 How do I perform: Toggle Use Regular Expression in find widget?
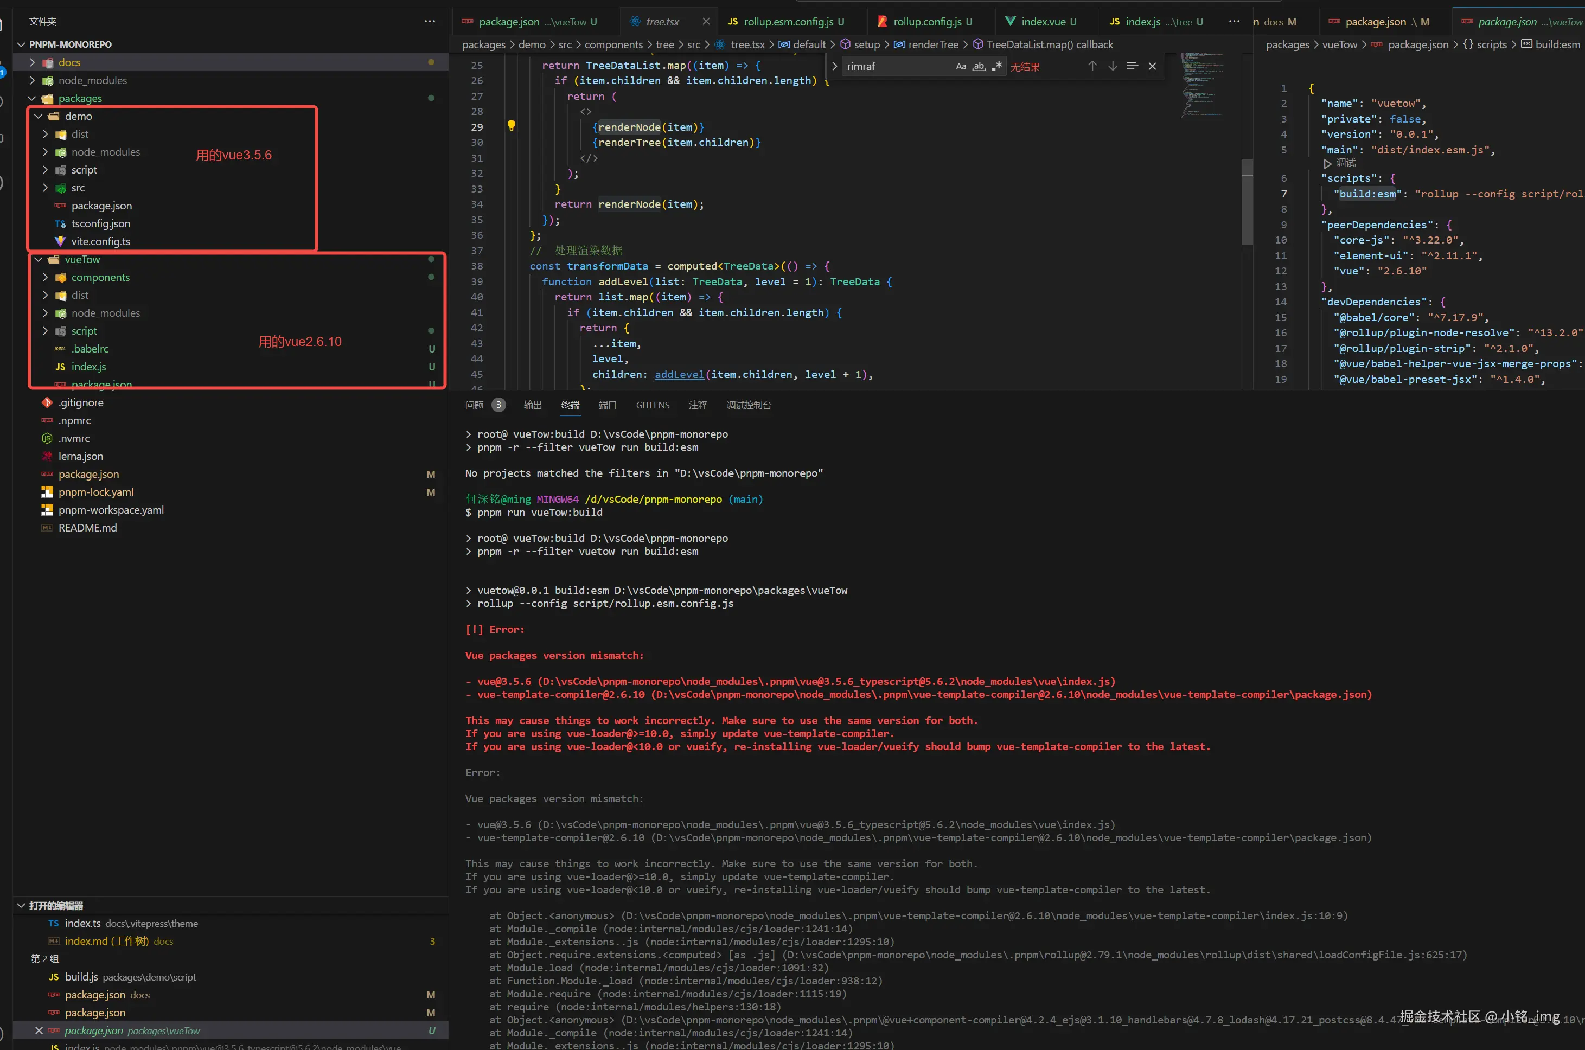(997, 66)
